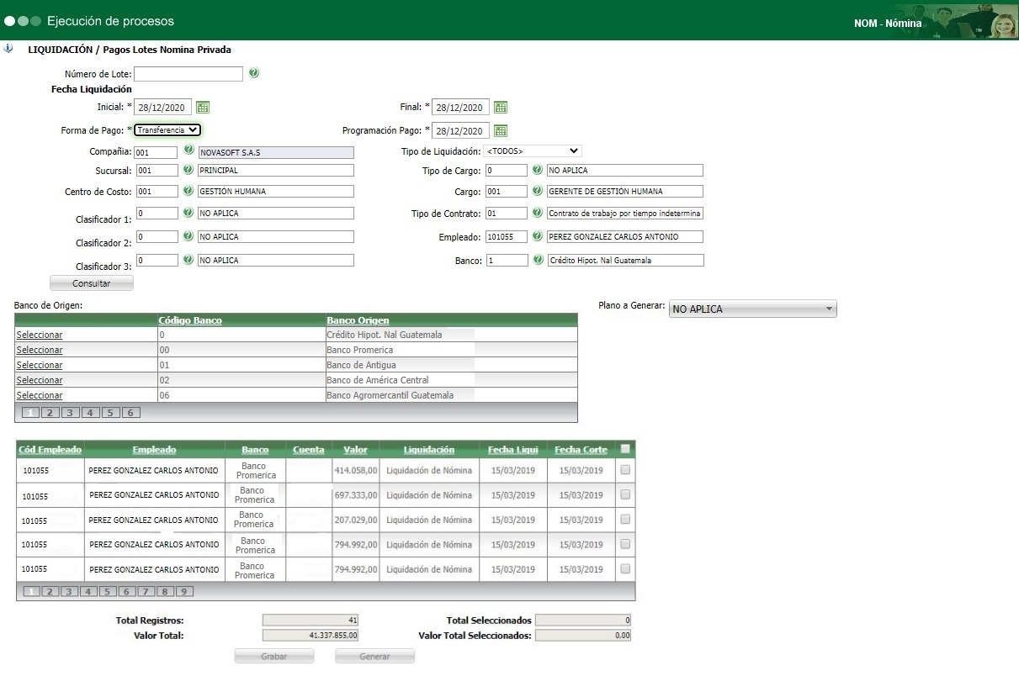Open calendar picker for Final date
This screenshot has height=676, width=1019.
(x=501, y=107)
